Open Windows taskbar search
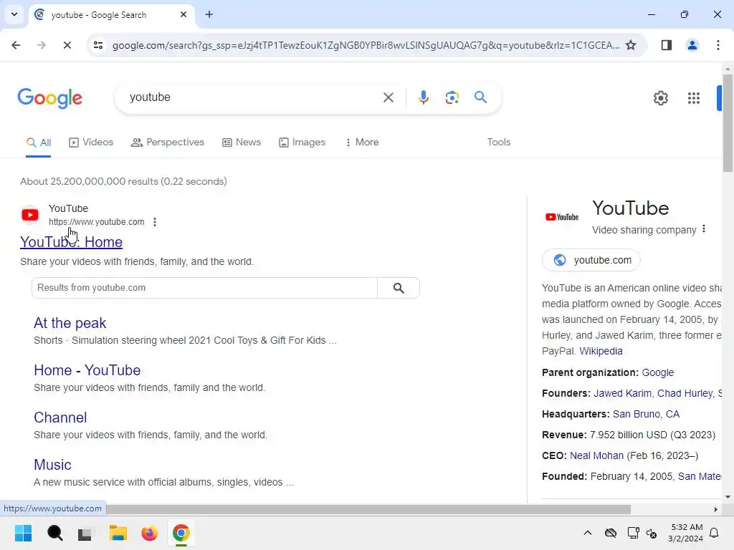 coord(55,533)
